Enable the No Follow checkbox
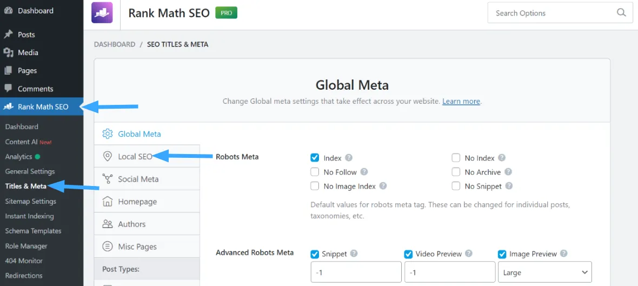638x286 pixels. pos(315,172)
